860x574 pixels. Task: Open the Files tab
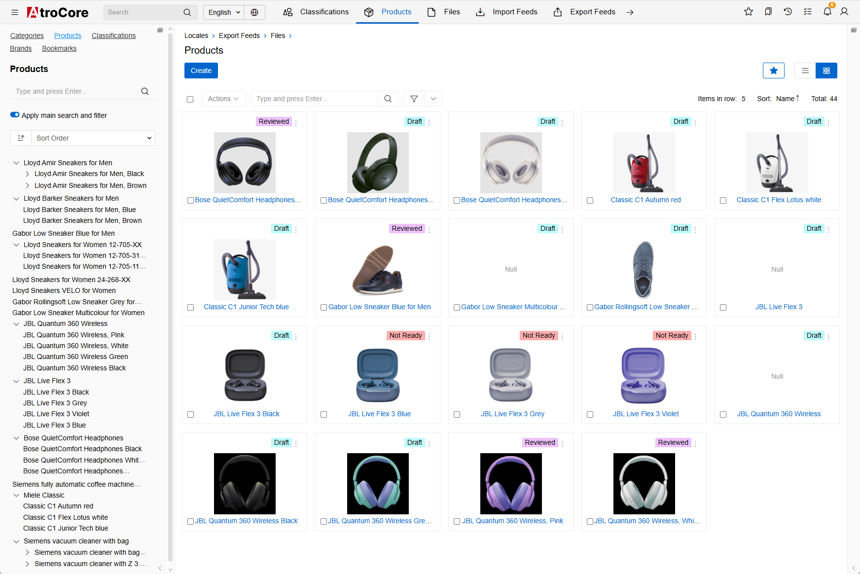(443, 12)
